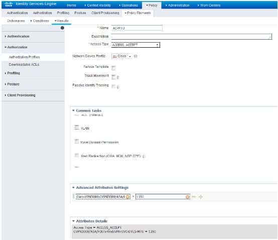Click the Cisco logo icon
Image resolution: width=278 pixels, height=240 pixels.
(9, 4)
